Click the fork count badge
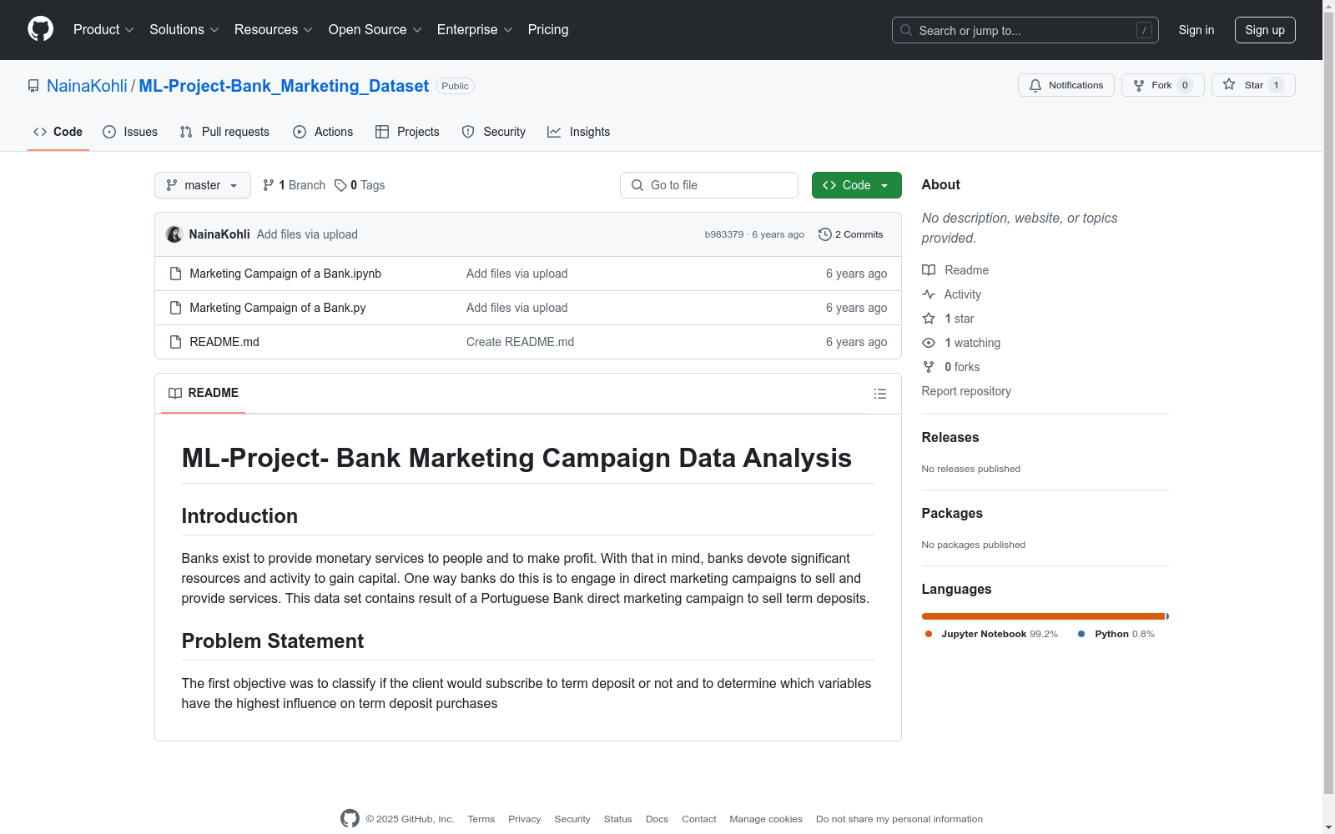 [x=1185, y=85]
